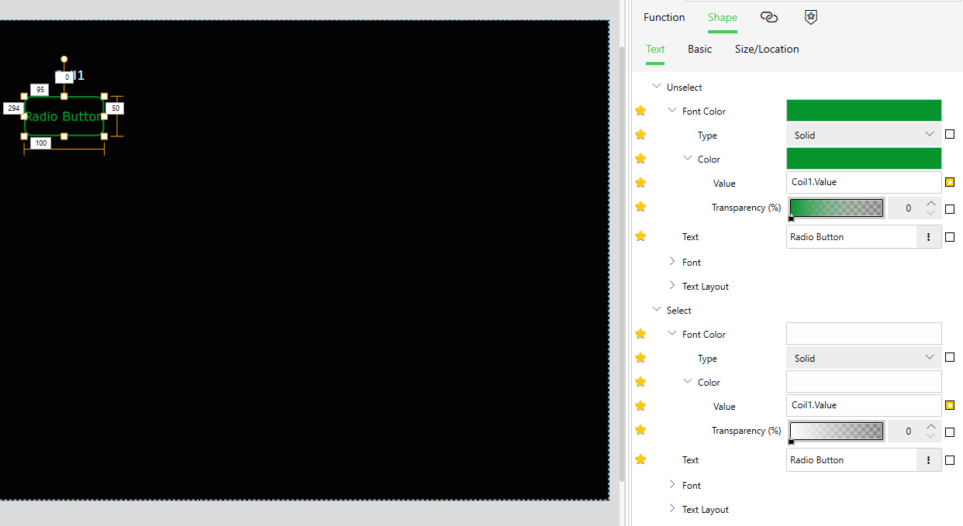Click the Unselect Coil1.Value input field
The width and height of the screenshot is (963, 526).
point(864,182)
